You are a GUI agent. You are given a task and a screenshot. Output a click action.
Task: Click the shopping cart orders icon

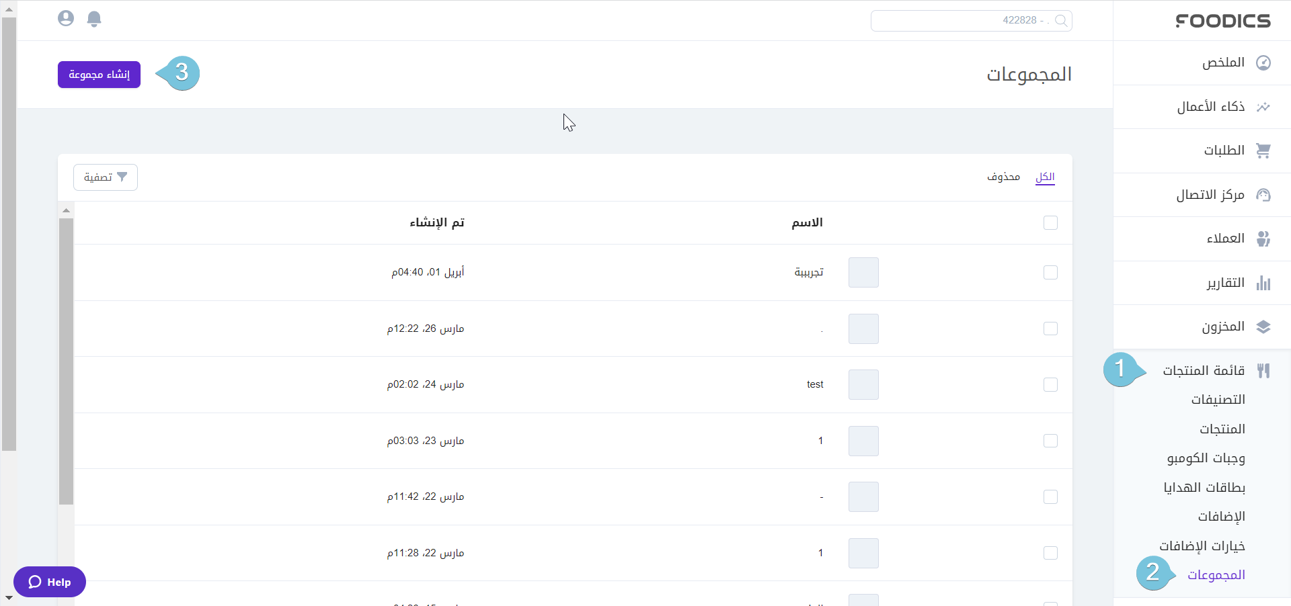1263,150
